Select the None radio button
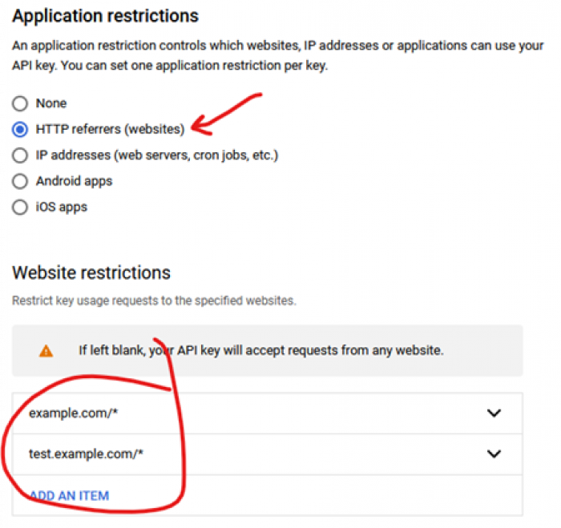The height and width of the screenshot is (528, 561). coord(20,103)
